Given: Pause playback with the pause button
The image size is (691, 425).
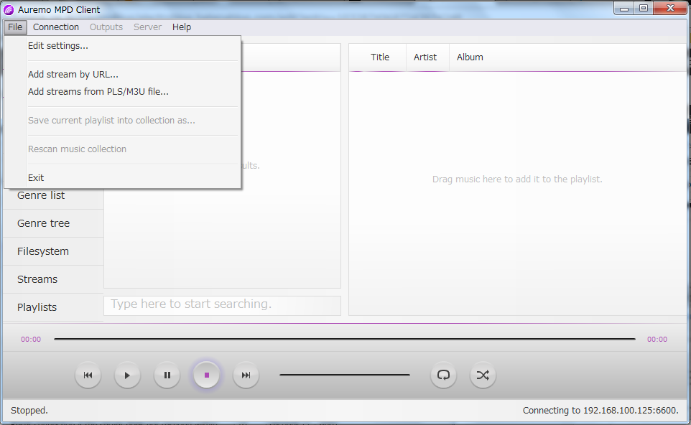Looking at the screenshot, I should [167, 375].
